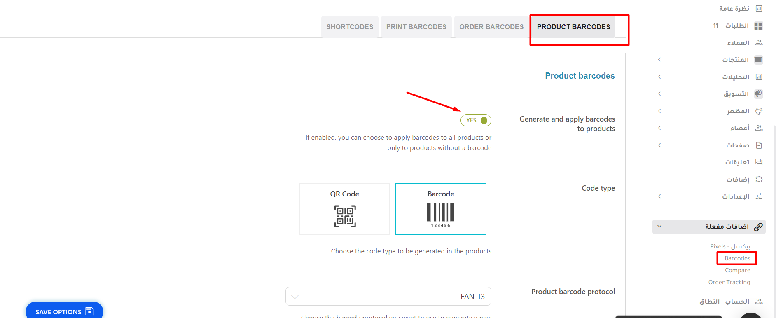The image size is (776, 318).
Task: Select the QR Code type option
Action: [344, 209]
